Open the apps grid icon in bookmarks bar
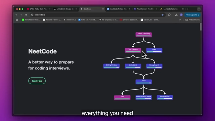Screen dimensions: 215x121 pos(17,20)
